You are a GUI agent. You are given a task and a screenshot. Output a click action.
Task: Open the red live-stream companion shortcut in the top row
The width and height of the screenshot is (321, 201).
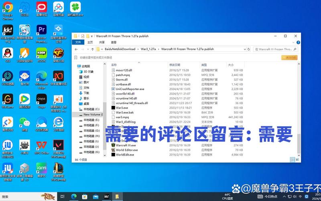coord(42,9)
